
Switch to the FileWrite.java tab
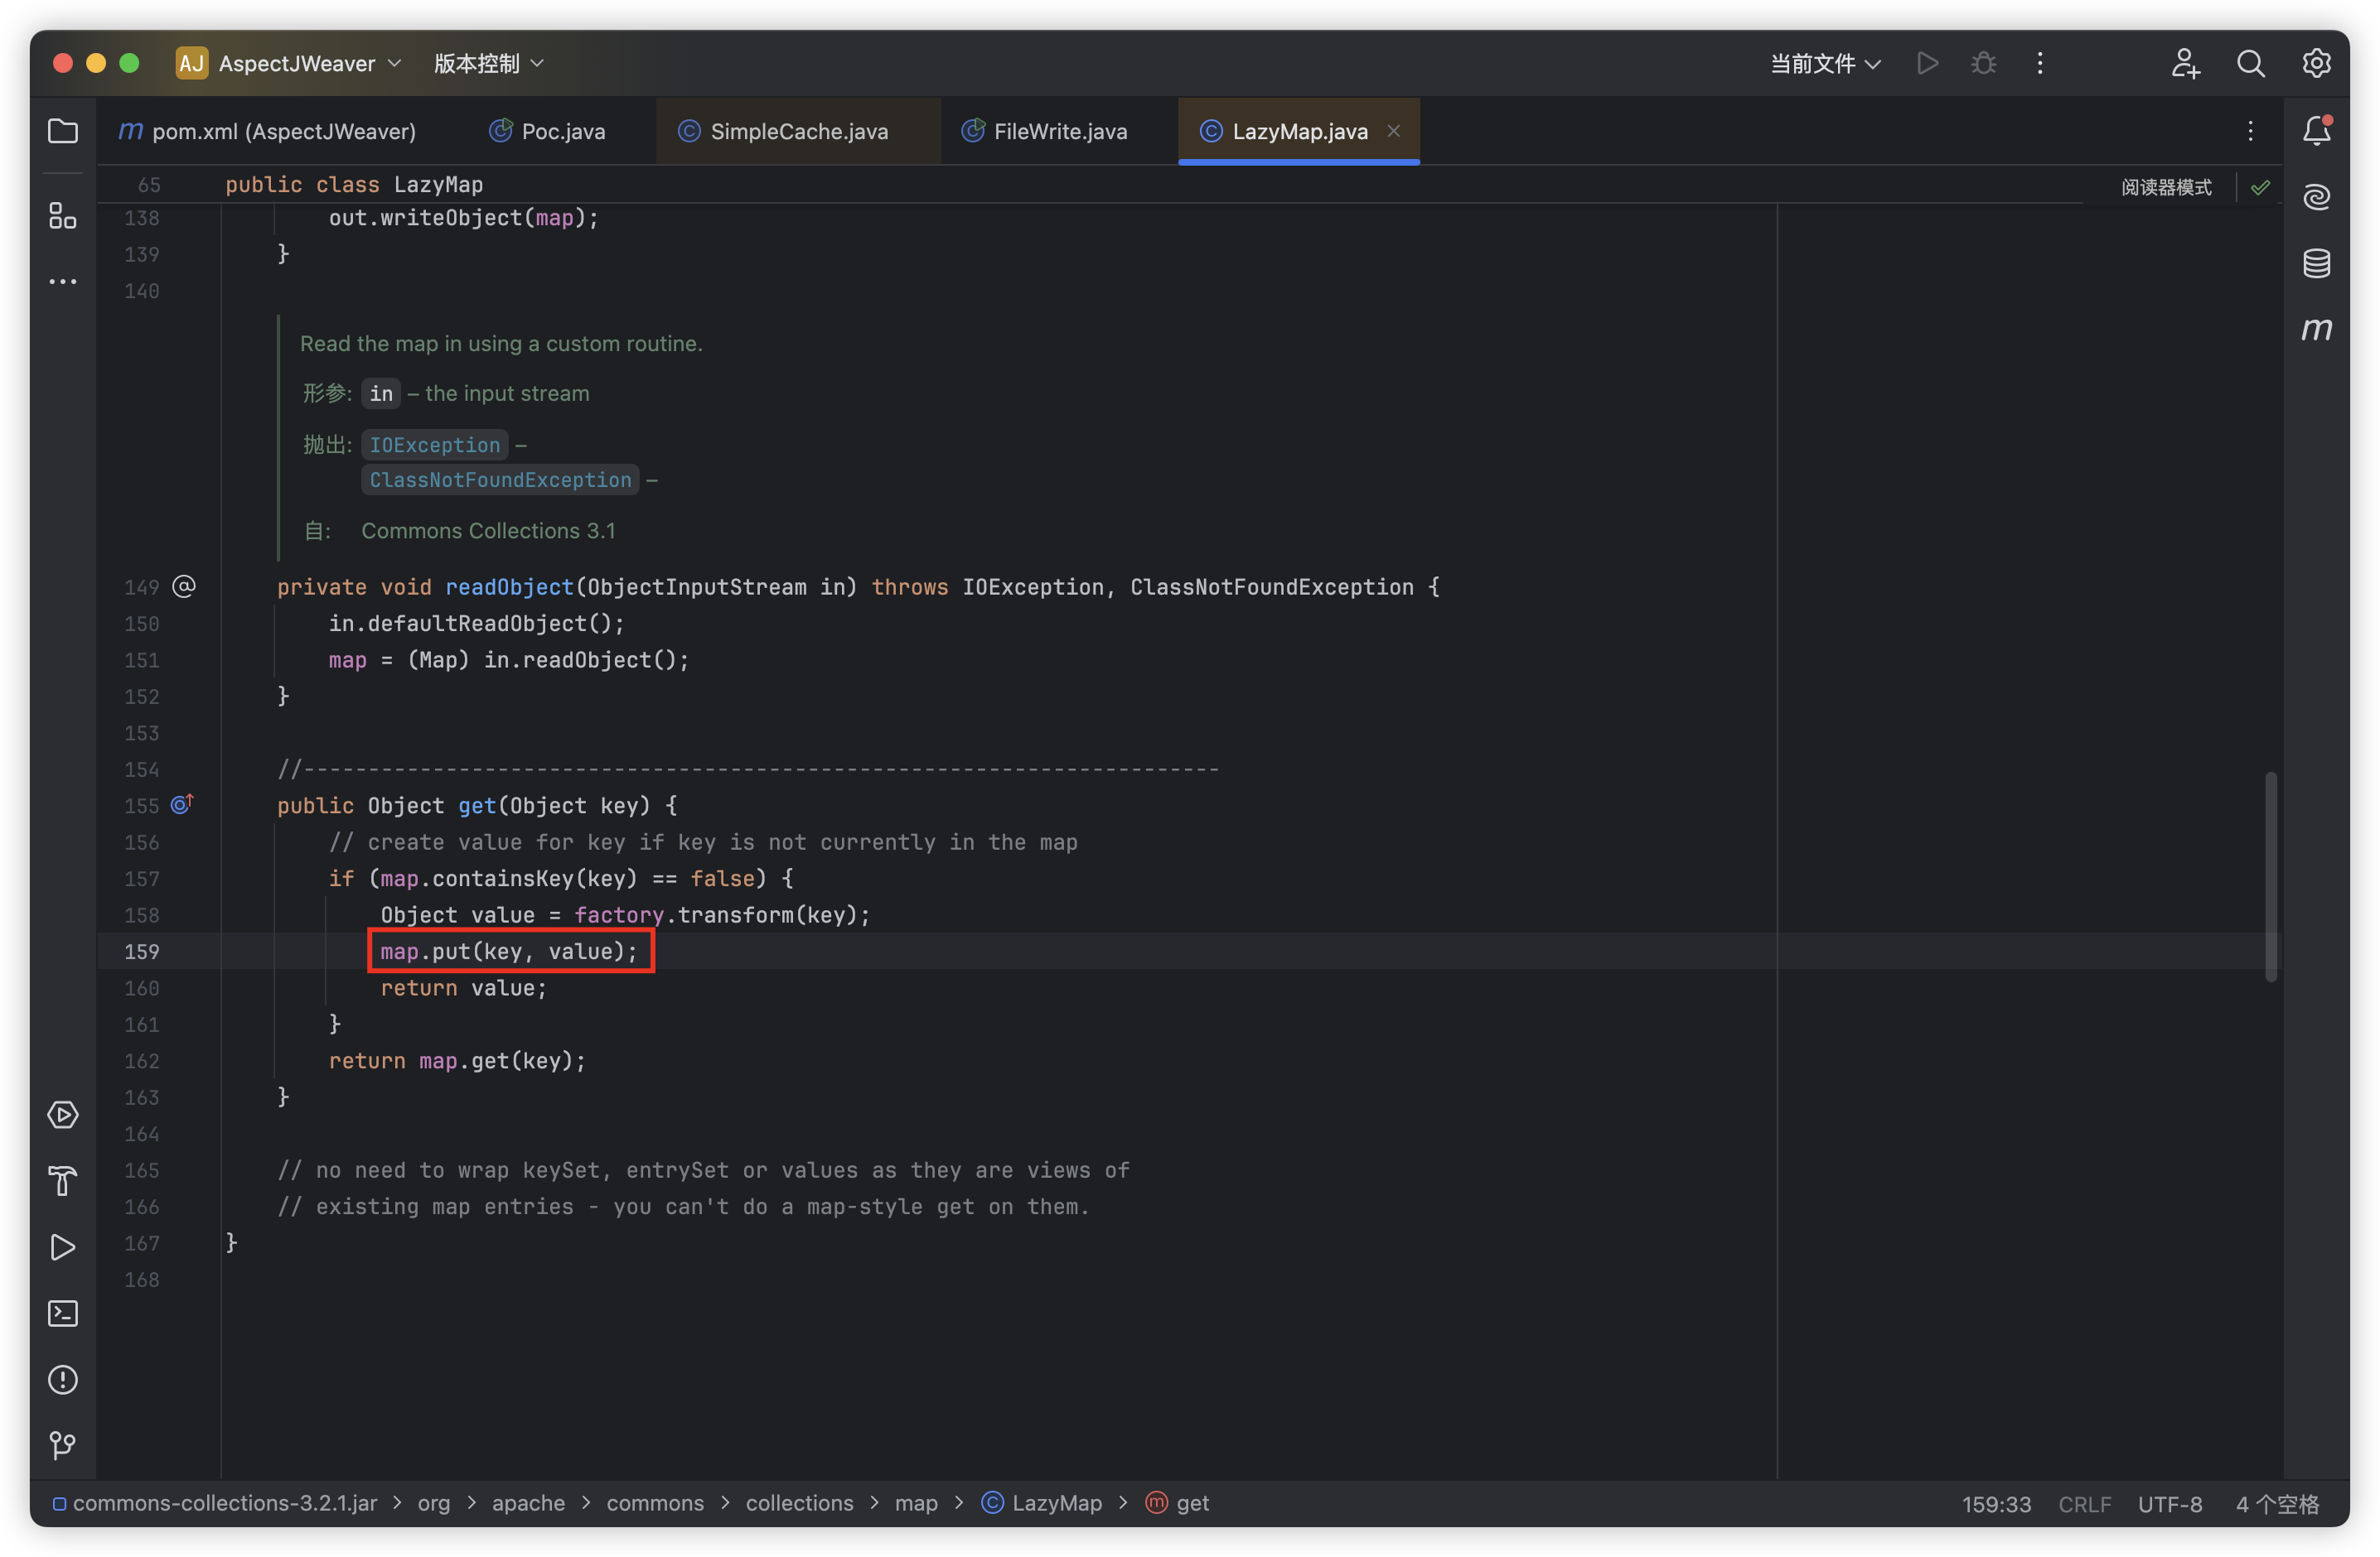point(1044,131)
